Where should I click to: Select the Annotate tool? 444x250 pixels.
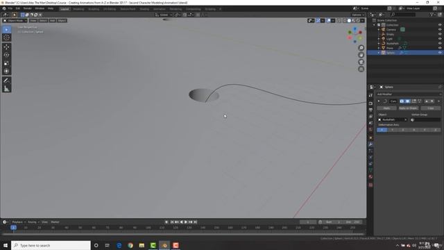click(x=6, y=81)
